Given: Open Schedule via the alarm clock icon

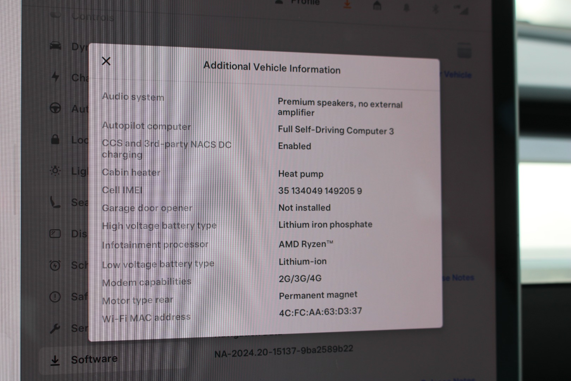Looking at the screenshot, I should (55, 265).
